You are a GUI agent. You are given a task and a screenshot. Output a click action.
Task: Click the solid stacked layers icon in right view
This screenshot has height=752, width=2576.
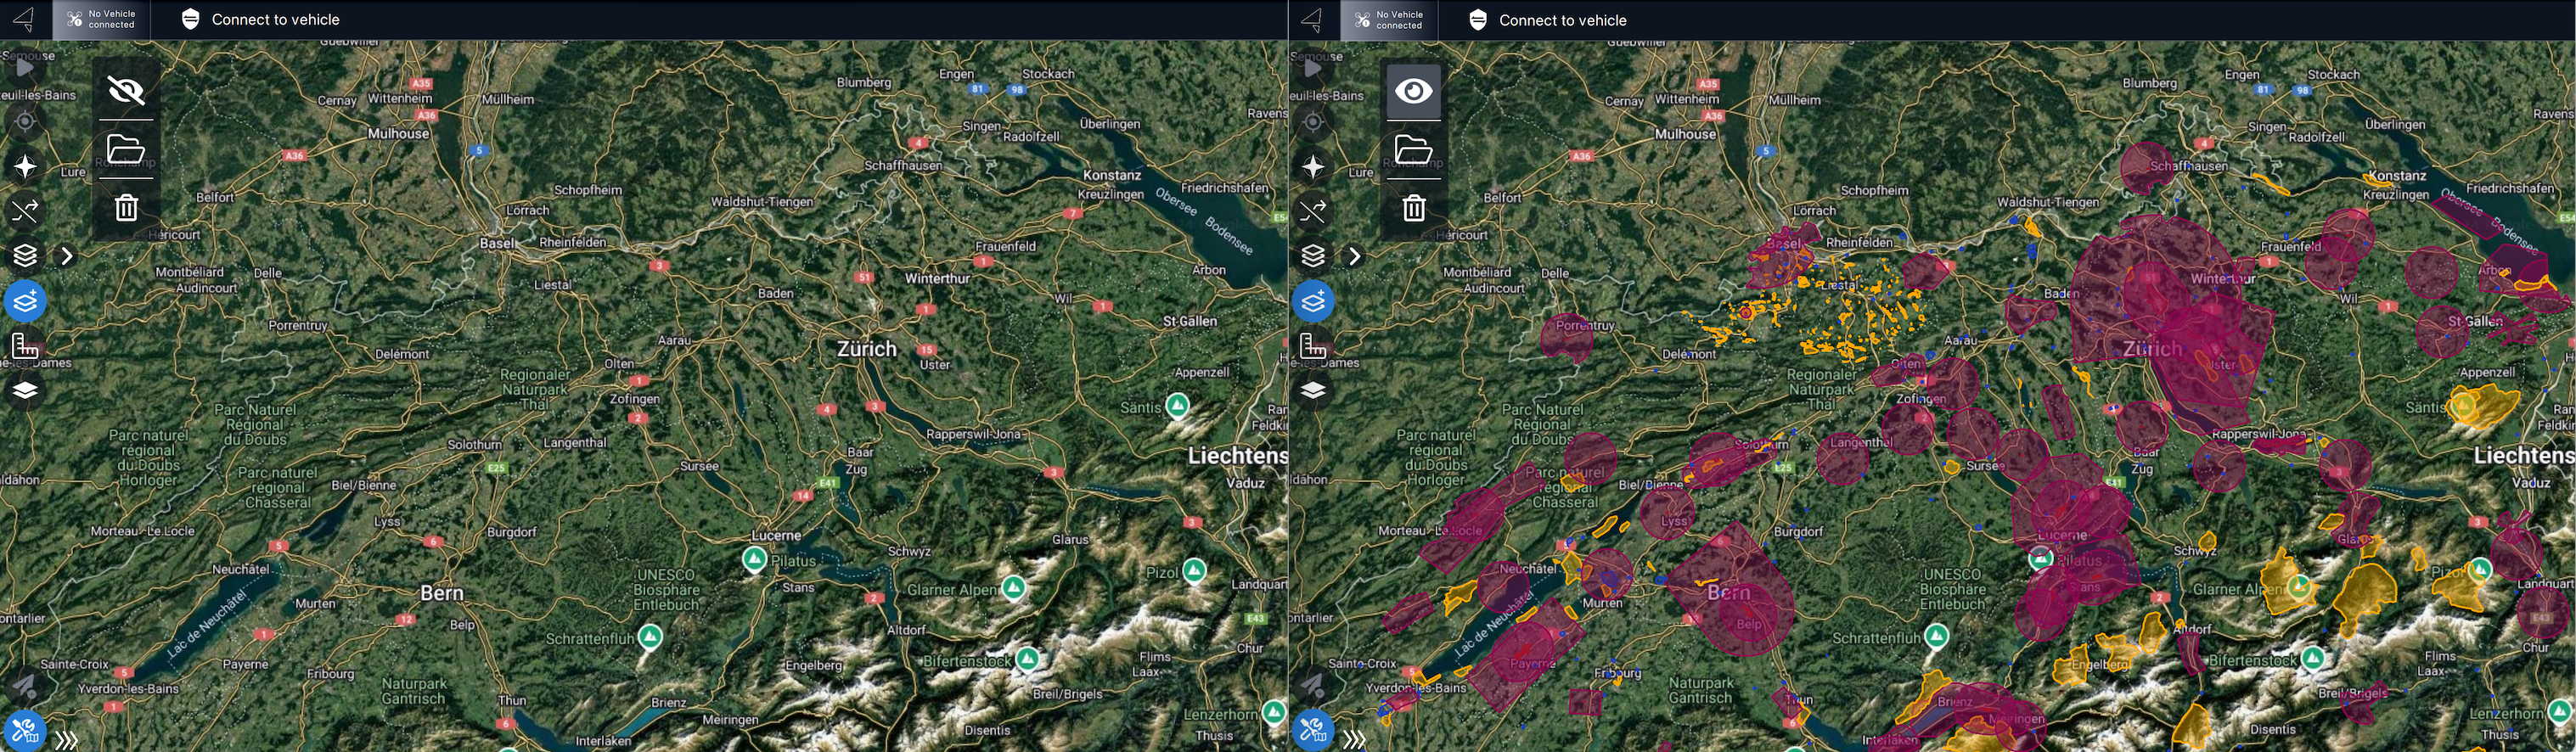1313,390
